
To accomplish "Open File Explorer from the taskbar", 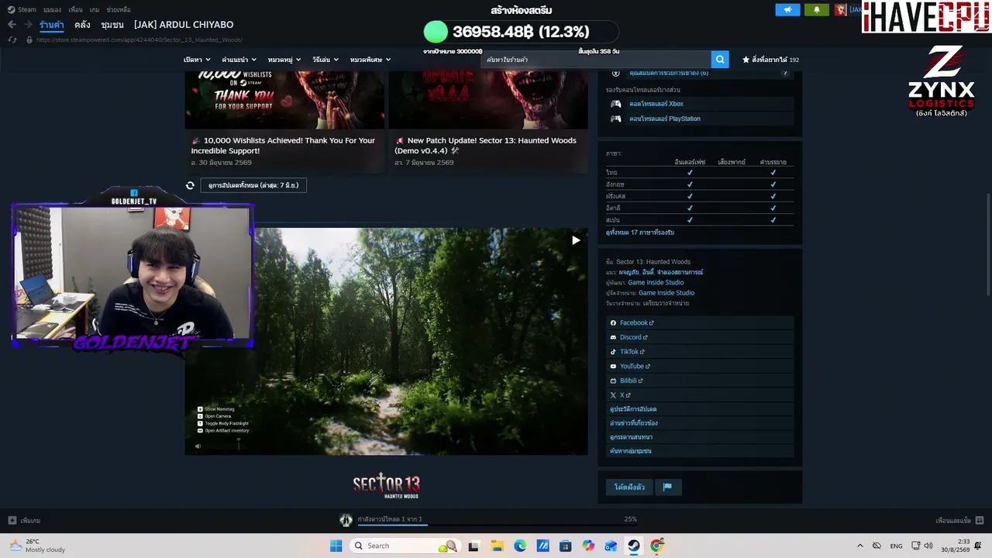I will click(x=497, y=546).
